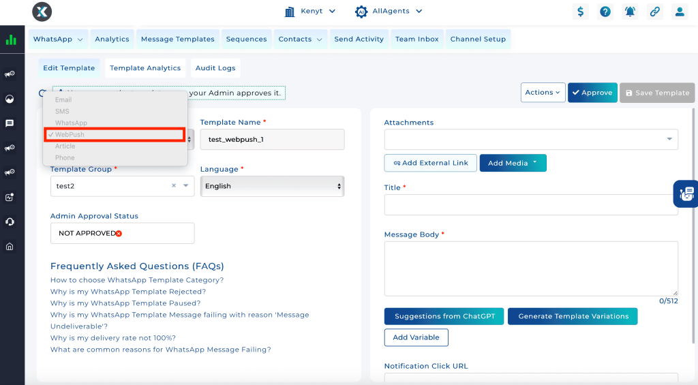Open the user profile icon
The height and width of the screenshot is (385, 698).
coord(679,12)
